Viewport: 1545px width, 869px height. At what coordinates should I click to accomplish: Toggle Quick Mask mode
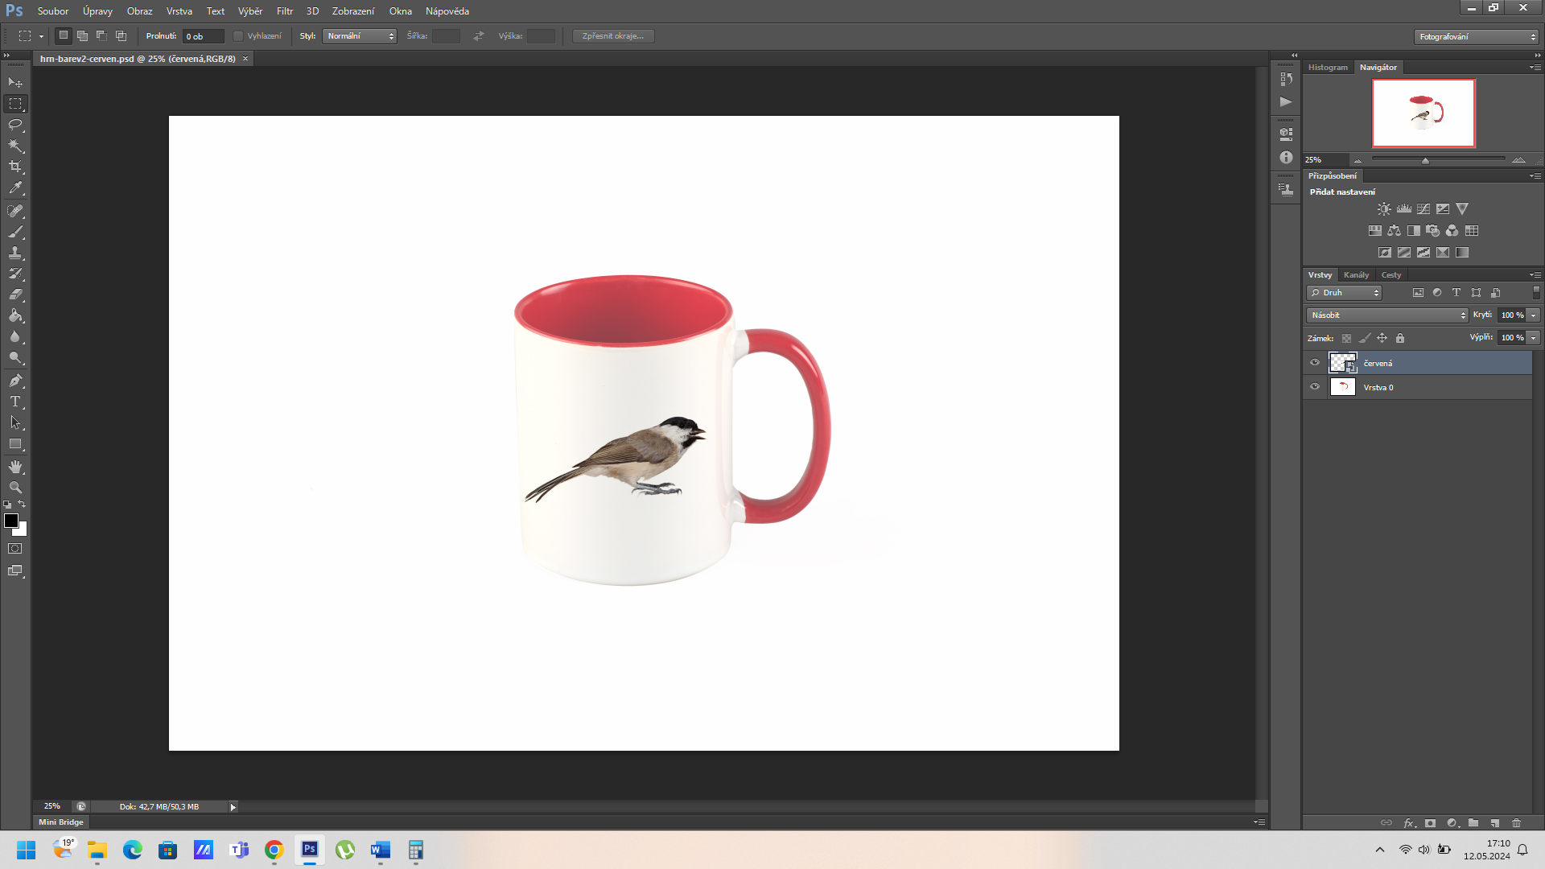click(15, 549)
